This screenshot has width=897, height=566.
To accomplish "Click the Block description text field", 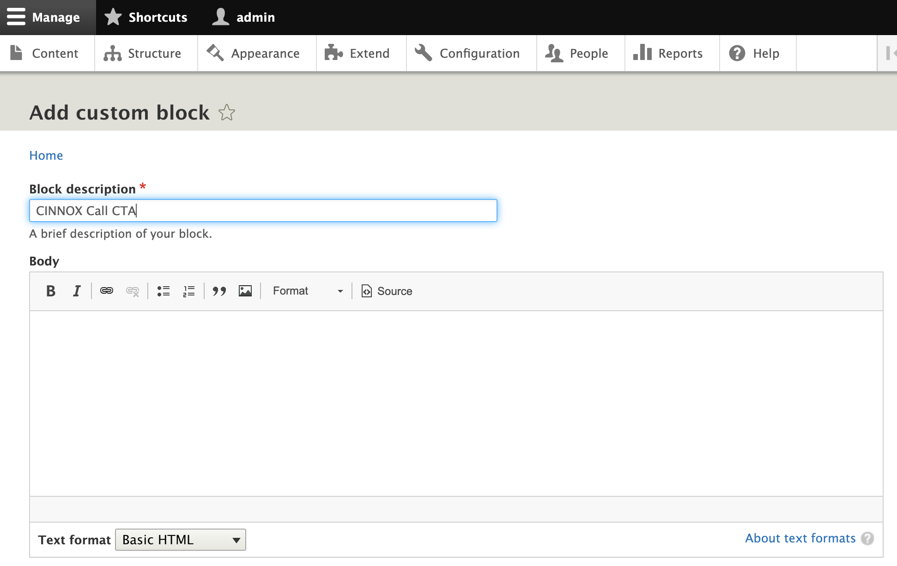I will 263,211.
